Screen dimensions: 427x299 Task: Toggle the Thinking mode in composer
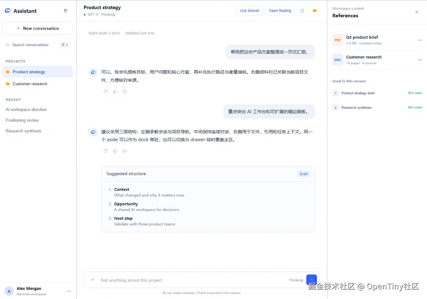pyautogui.click(x=296, y=280)
